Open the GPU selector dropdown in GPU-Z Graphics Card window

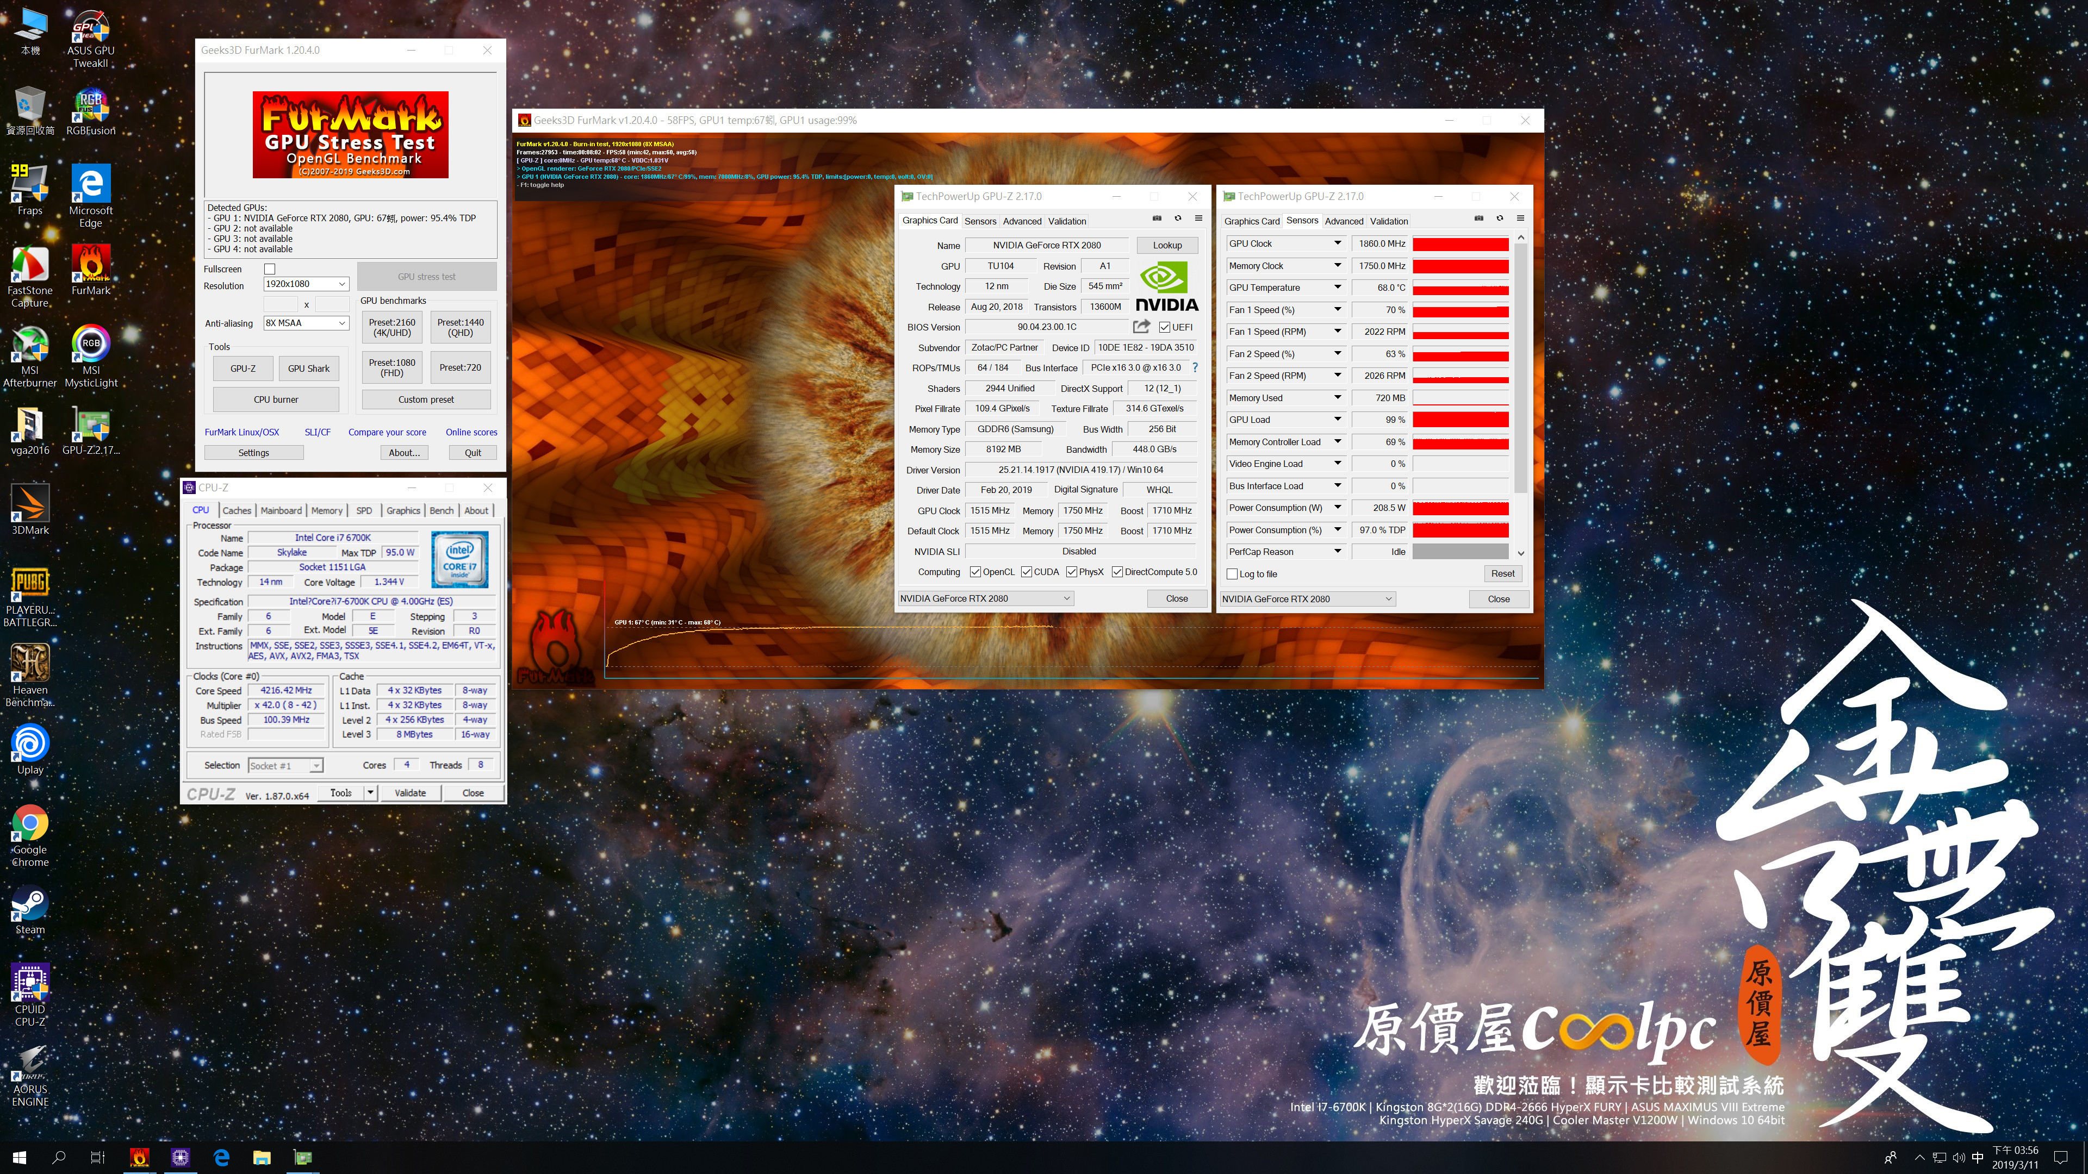(985, 599)
